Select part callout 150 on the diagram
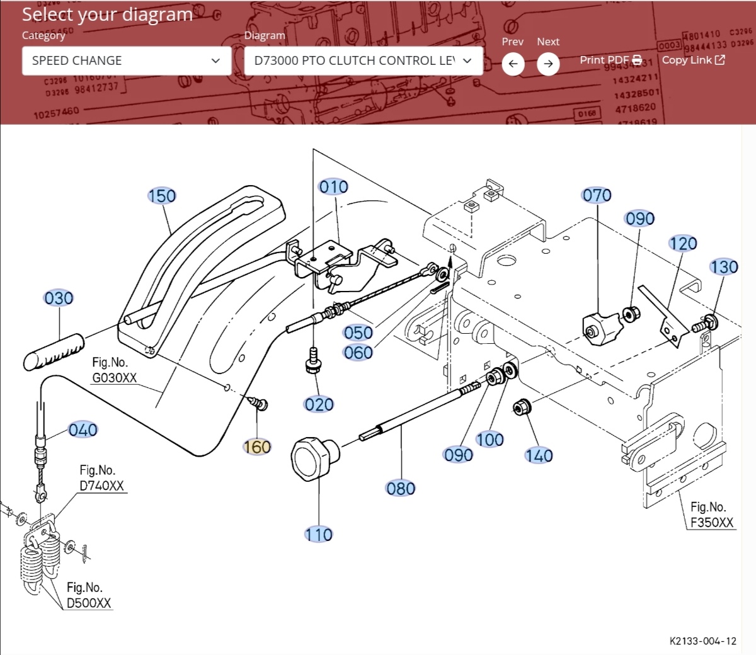Image resolution: width=756 pixels, height=655 pixels. pyautogui.click(x=162, y=196)
